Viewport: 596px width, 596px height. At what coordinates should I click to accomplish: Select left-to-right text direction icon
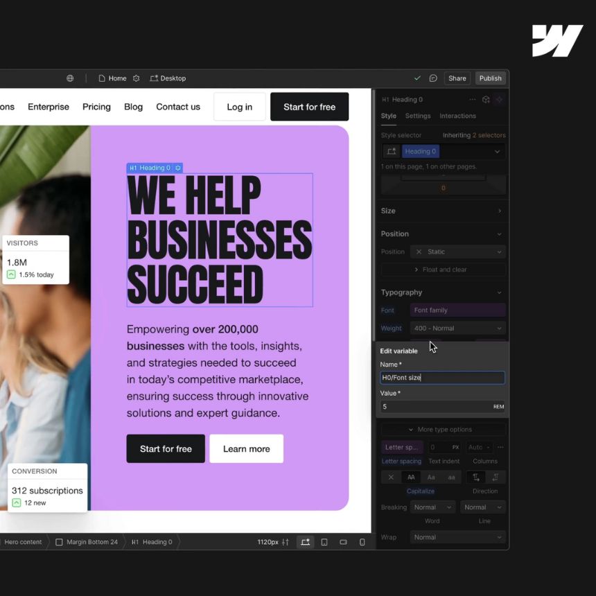click(x=476, y=477)
